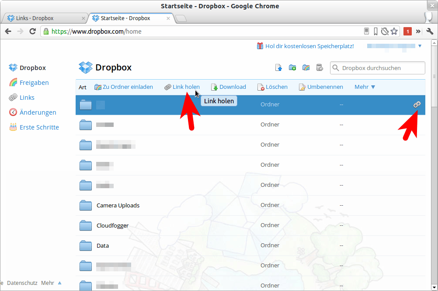The image size is (438, 291).
Task: Expand the Mehr dropdown in toolbar
Action: tap(365, 87)
